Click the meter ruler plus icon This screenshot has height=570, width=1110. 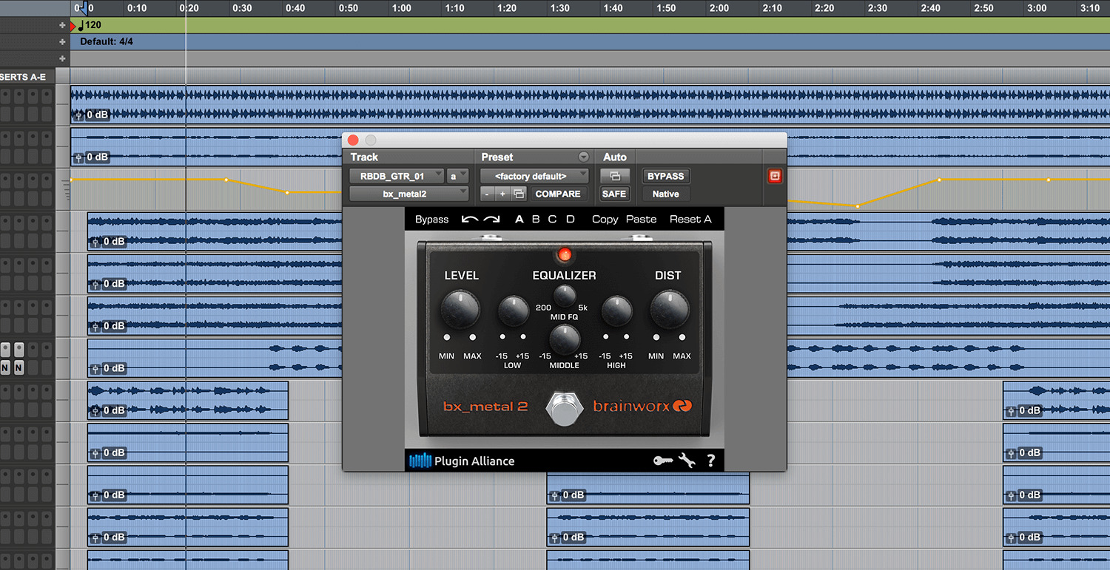click(63, 42)
